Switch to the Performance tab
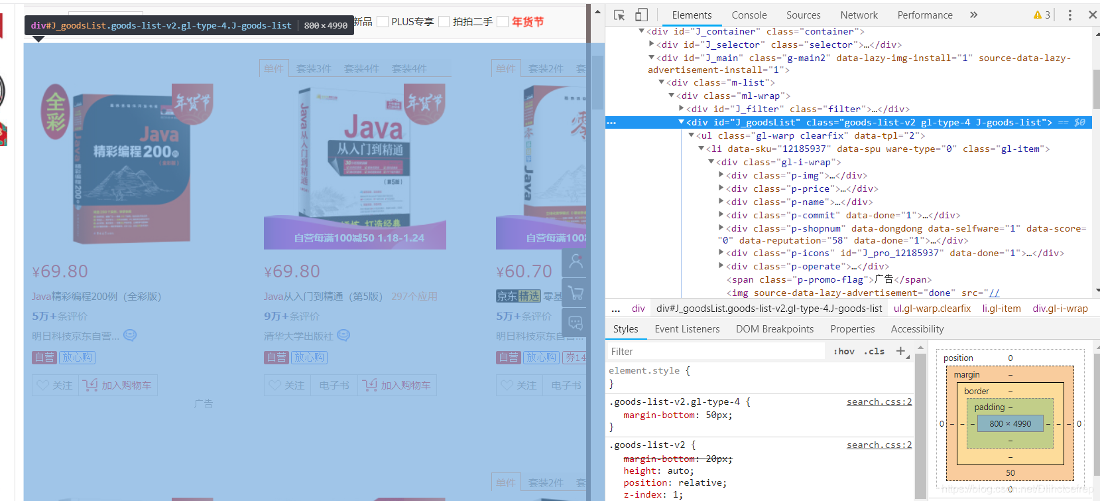 coord(925,15)
